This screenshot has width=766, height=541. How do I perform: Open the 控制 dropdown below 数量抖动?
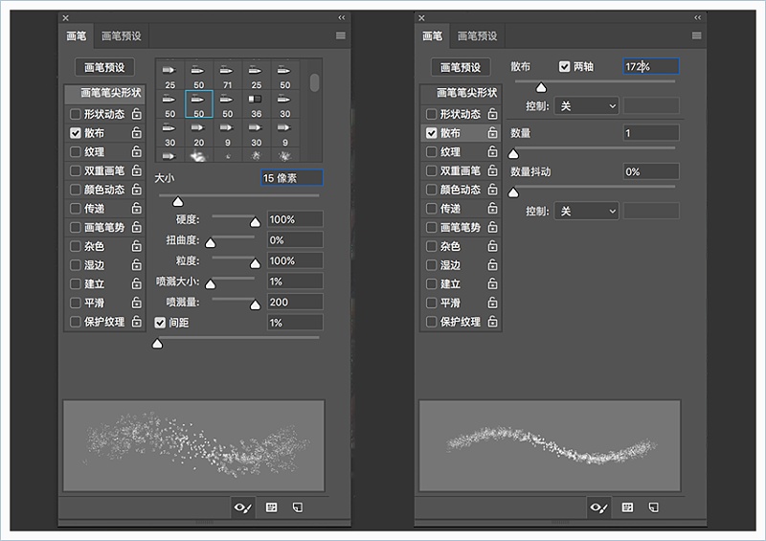(586, 211)
